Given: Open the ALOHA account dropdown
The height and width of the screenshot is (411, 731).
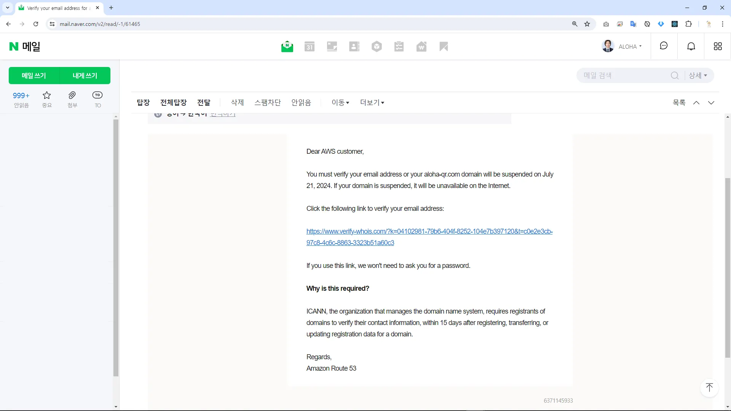Looking at the screenshot, I should tap(630, 46).
